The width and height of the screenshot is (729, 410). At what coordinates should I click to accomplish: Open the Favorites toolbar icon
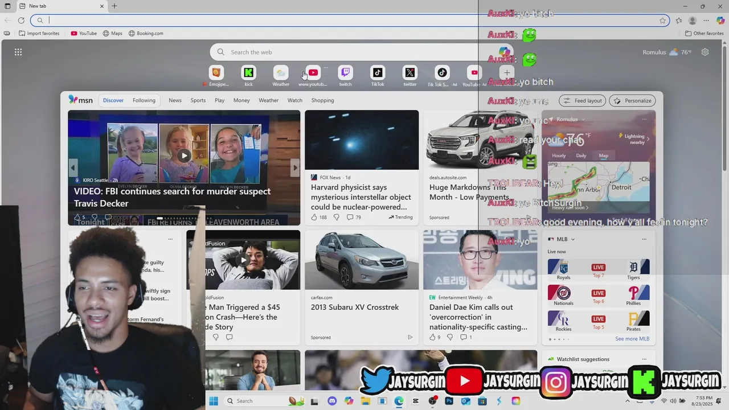(x=679, y=20)
